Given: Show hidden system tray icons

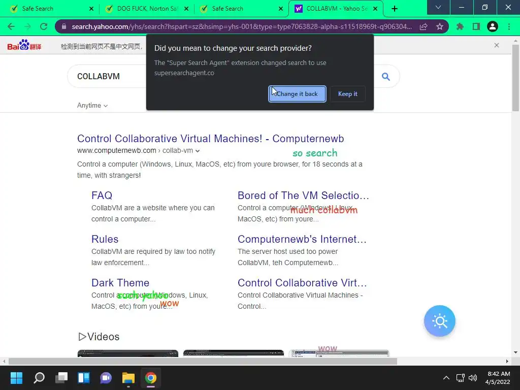Looking at the screenshot, I should coord(446,378).
